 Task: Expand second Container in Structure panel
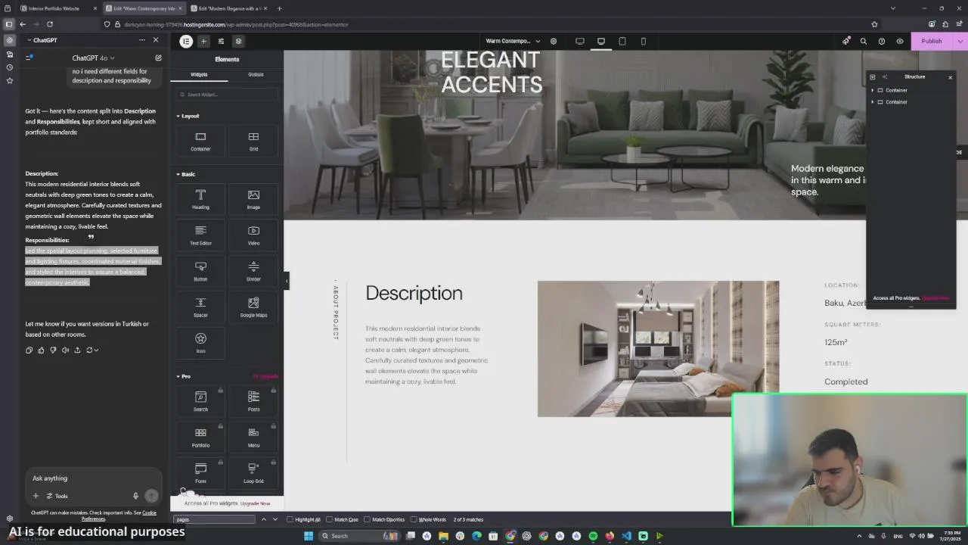pyautogui.click(x=873, y=101)
